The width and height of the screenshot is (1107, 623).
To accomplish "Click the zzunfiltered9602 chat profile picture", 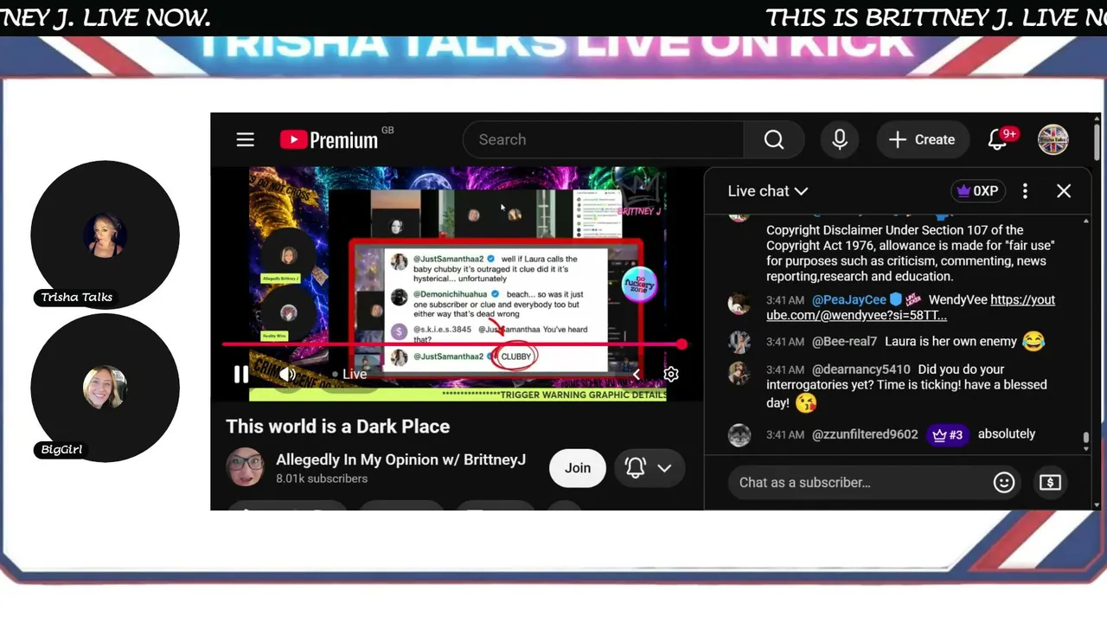I will (739, 435).
